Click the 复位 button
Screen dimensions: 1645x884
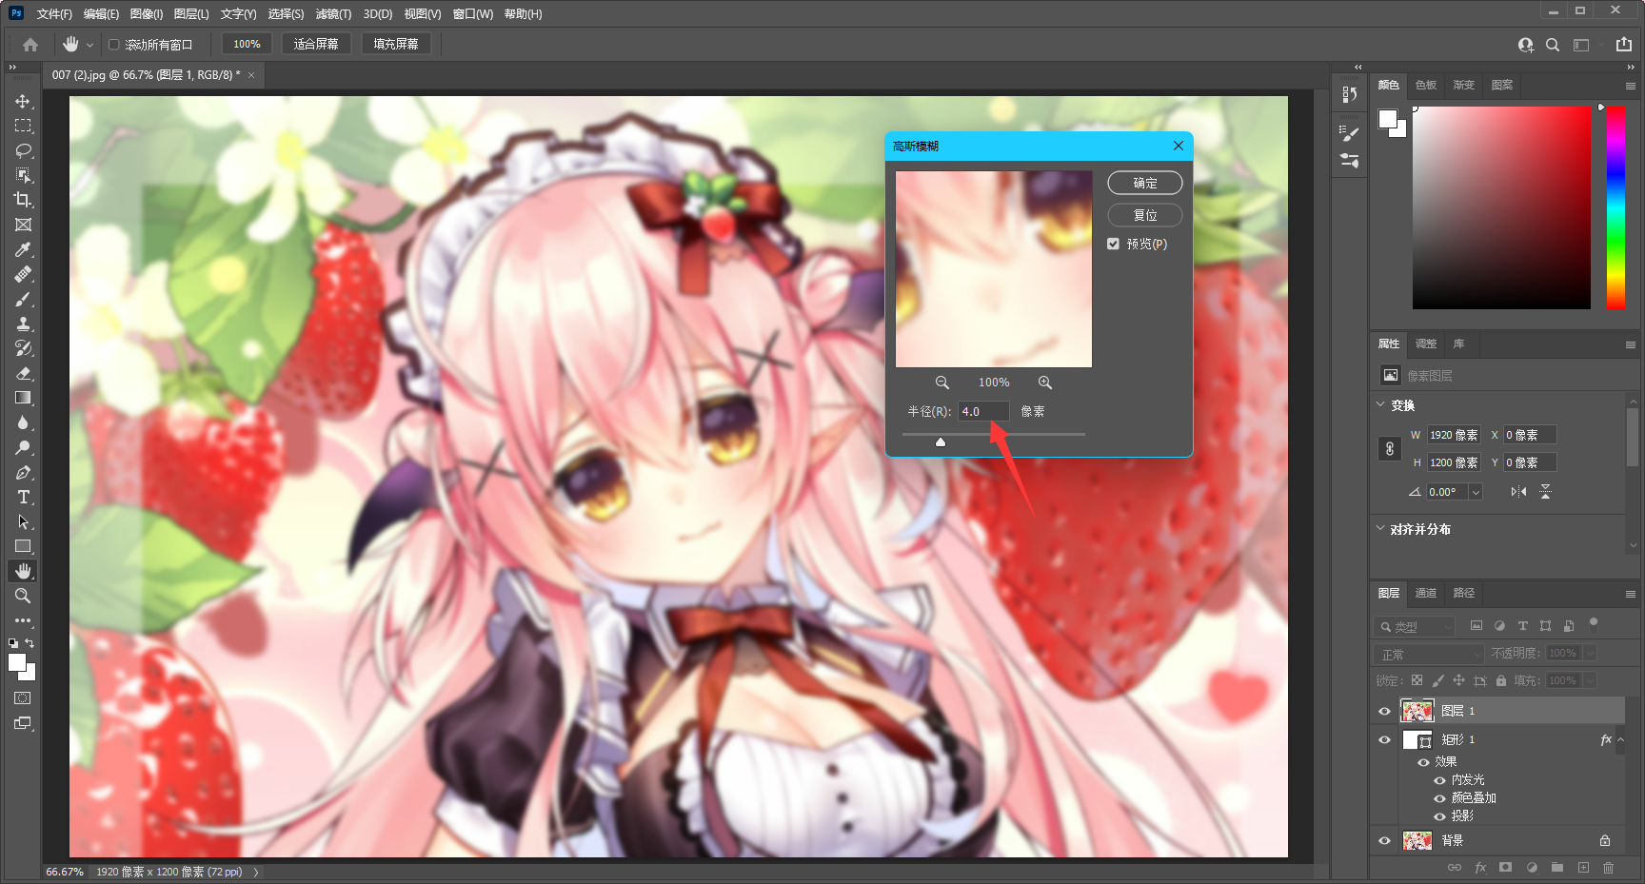tap(1145, 215)
